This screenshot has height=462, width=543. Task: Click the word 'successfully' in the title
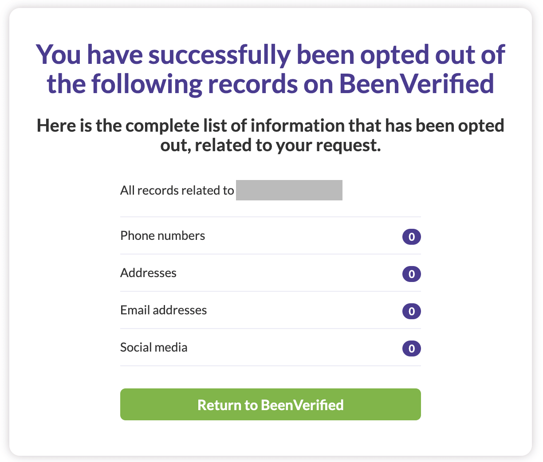tap(219, 55)
